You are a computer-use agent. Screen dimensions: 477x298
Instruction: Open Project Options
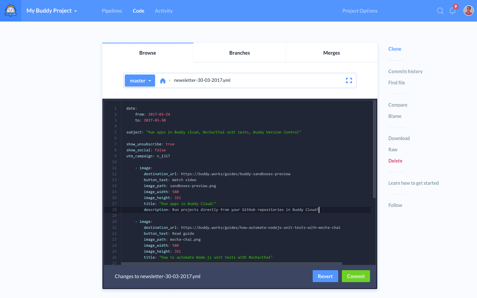click(x=360, y=11)
